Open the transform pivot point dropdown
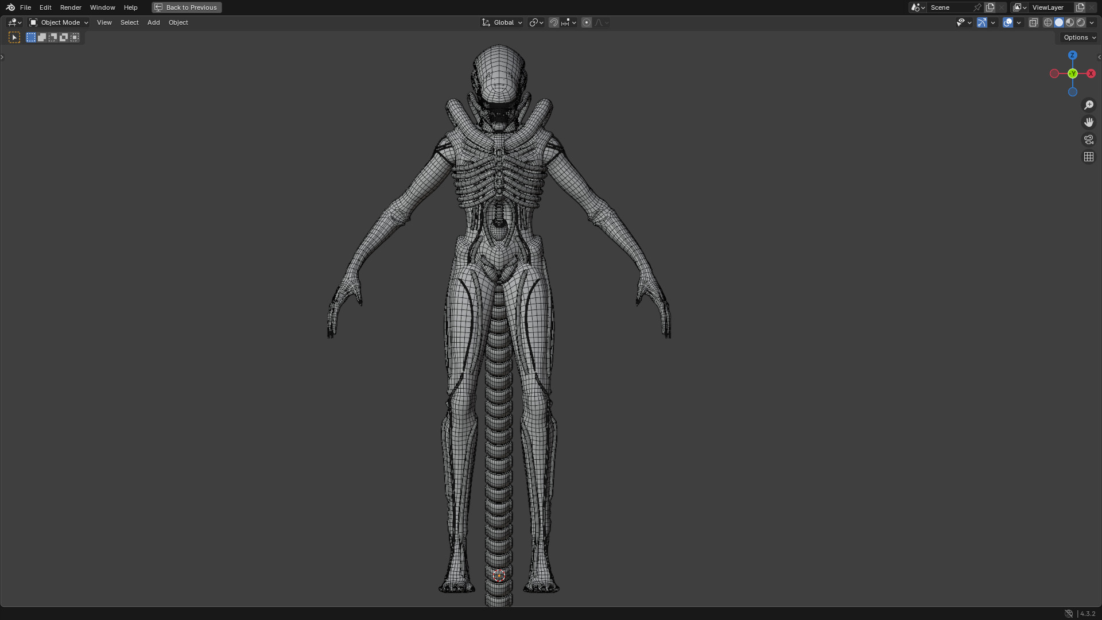The width and height of the screenshot is (1102, 620). tap(536, 22)
